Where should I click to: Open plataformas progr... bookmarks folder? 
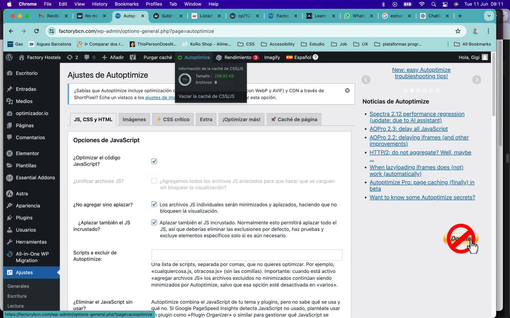pyautogui.click(x=398, y=44)
